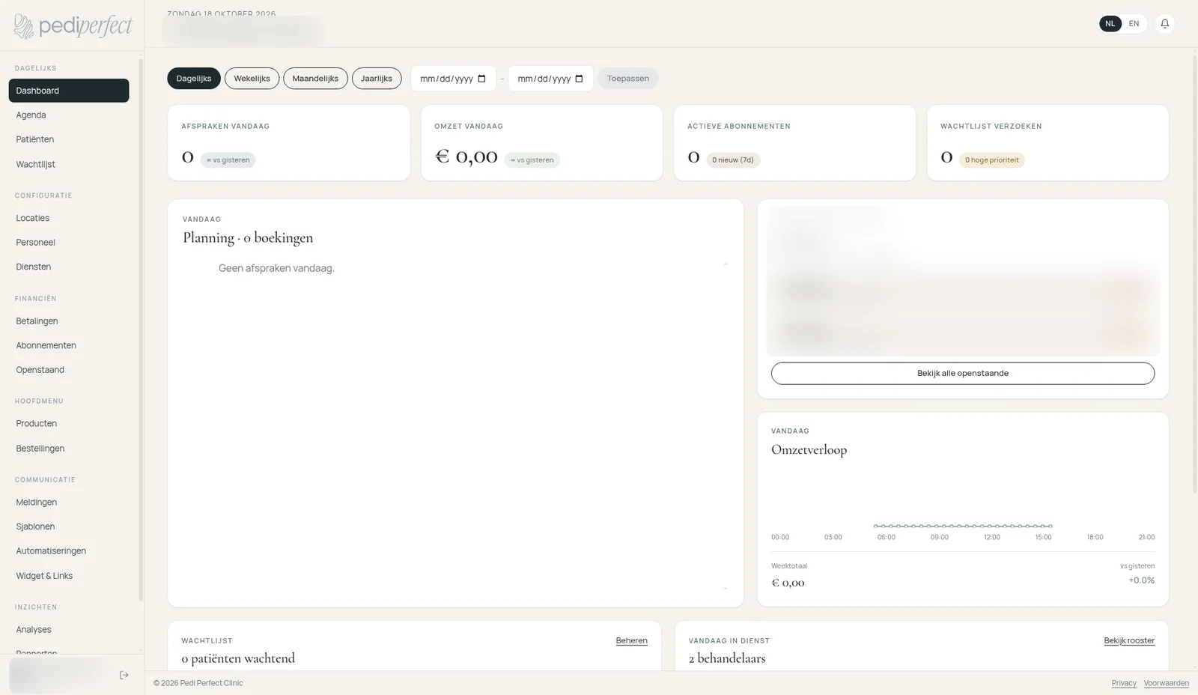Click Bekijk alle openstaande button
Viewport: 1198px width, 695px height.
pyautogui.click(x=963, y=373)
